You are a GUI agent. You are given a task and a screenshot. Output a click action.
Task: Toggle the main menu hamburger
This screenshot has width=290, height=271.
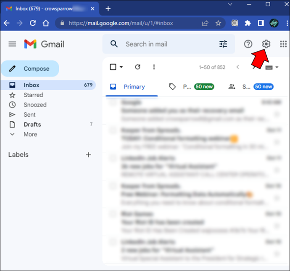(12, 44)
